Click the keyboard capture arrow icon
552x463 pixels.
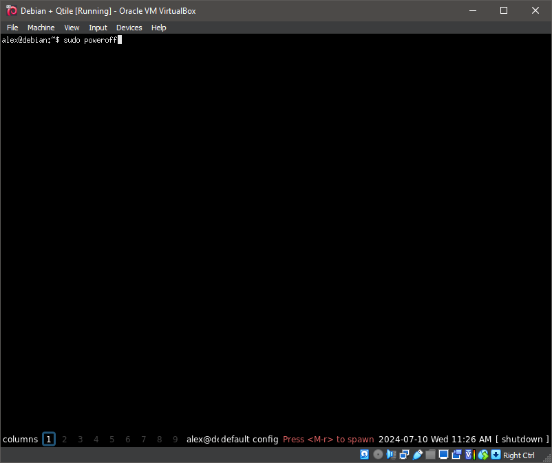tap(496, 455)
